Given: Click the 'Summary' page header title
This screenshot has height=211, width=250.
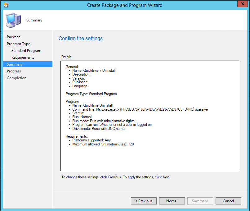Looking at the screenshot, I should [x=34, y=20].
